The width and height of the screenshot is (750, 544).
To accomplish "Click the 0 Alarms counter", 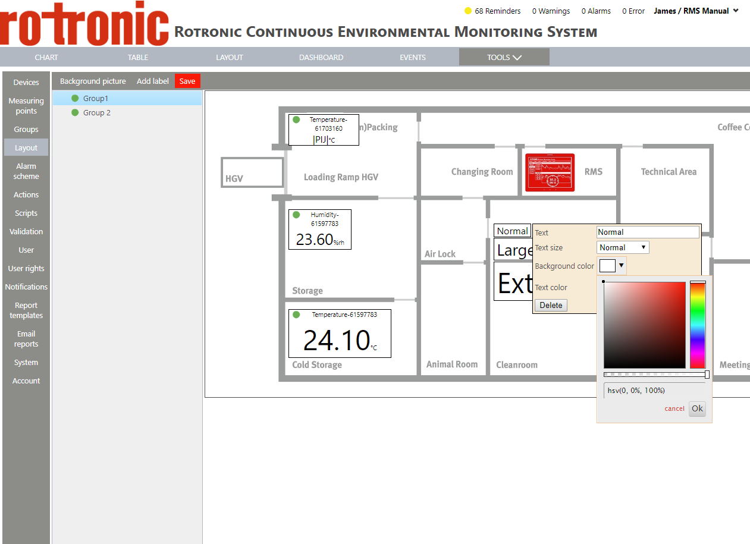I will coord(596,11).
